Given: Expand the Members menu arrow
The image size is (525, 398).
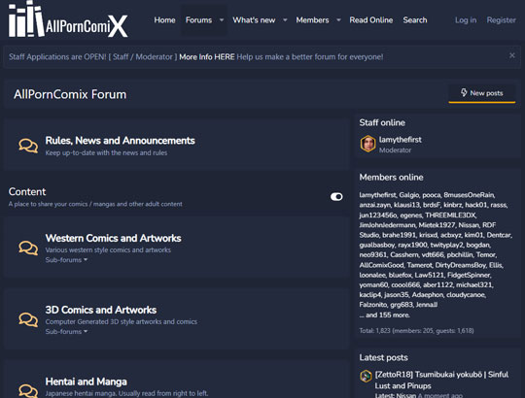Looking at the screenshot, I should tap(338, 20).
